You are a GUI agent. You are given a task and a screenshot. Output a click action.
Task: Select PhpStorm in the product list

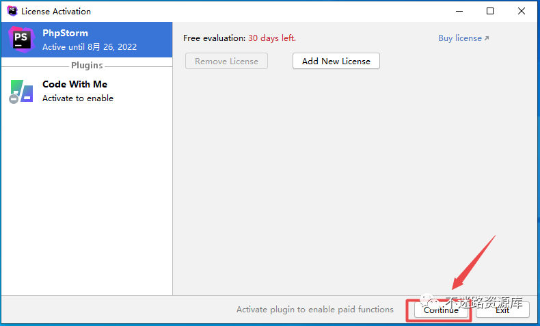tap(87, 40)
